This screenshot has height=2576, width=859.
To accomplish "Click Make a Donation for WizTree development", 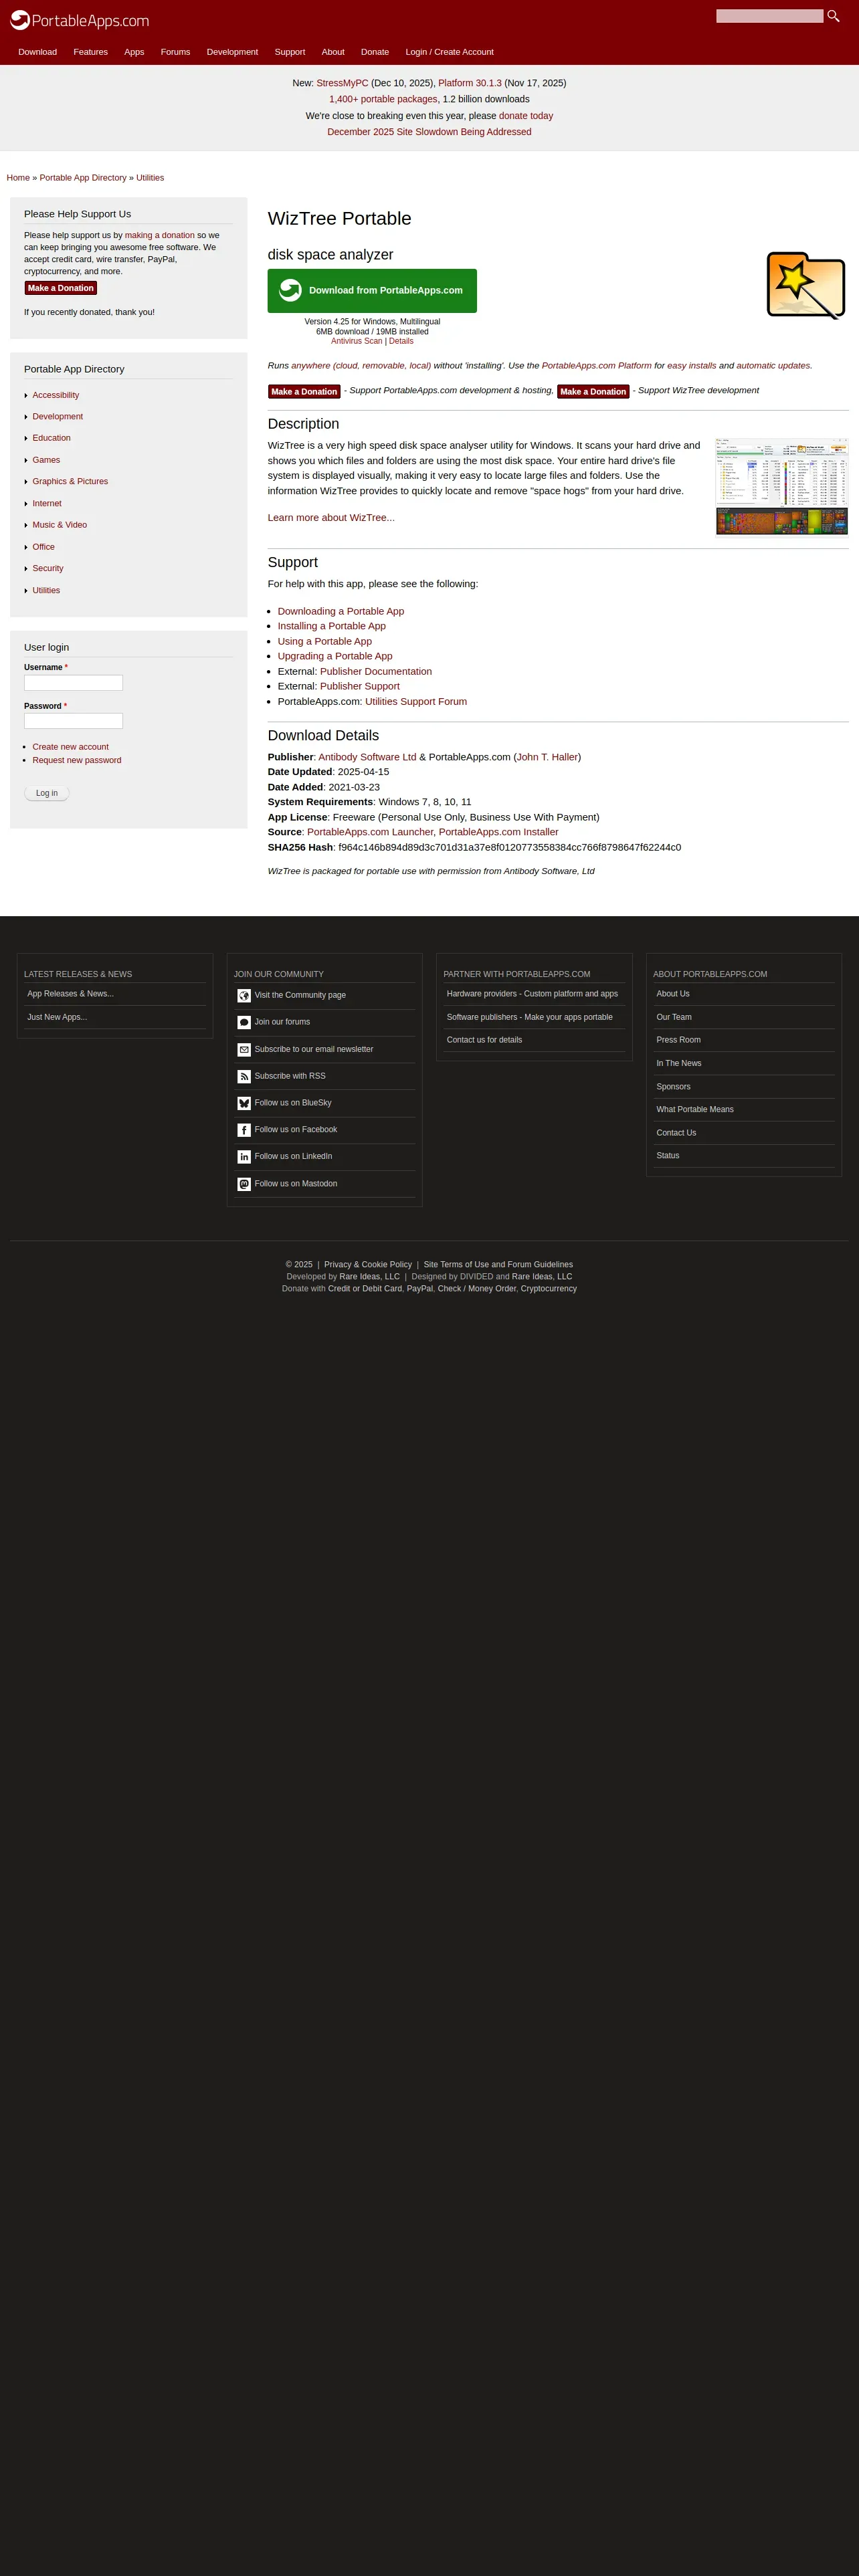I will click(593, 391).
